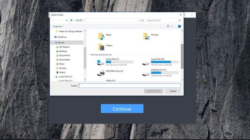Click the Select Folder button
The height and width of the screenshot is (140, 250).
click(x=154, y=91)
